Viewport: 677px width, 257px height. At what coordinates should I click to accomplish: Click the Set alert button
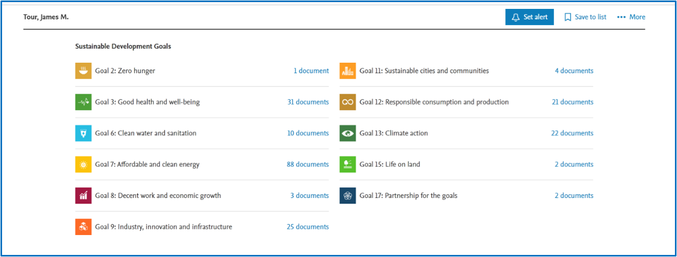[x=529, y=17]
